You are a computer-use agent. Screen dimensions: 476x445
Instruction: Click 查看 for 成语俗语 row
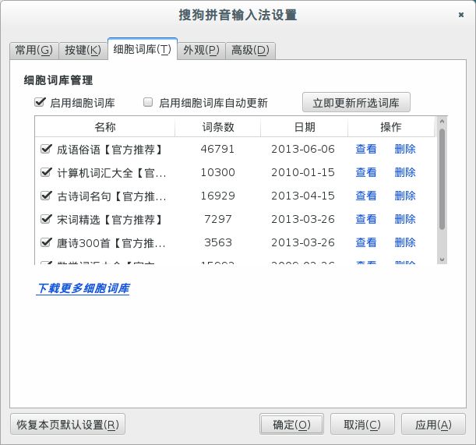click(366, 149)
